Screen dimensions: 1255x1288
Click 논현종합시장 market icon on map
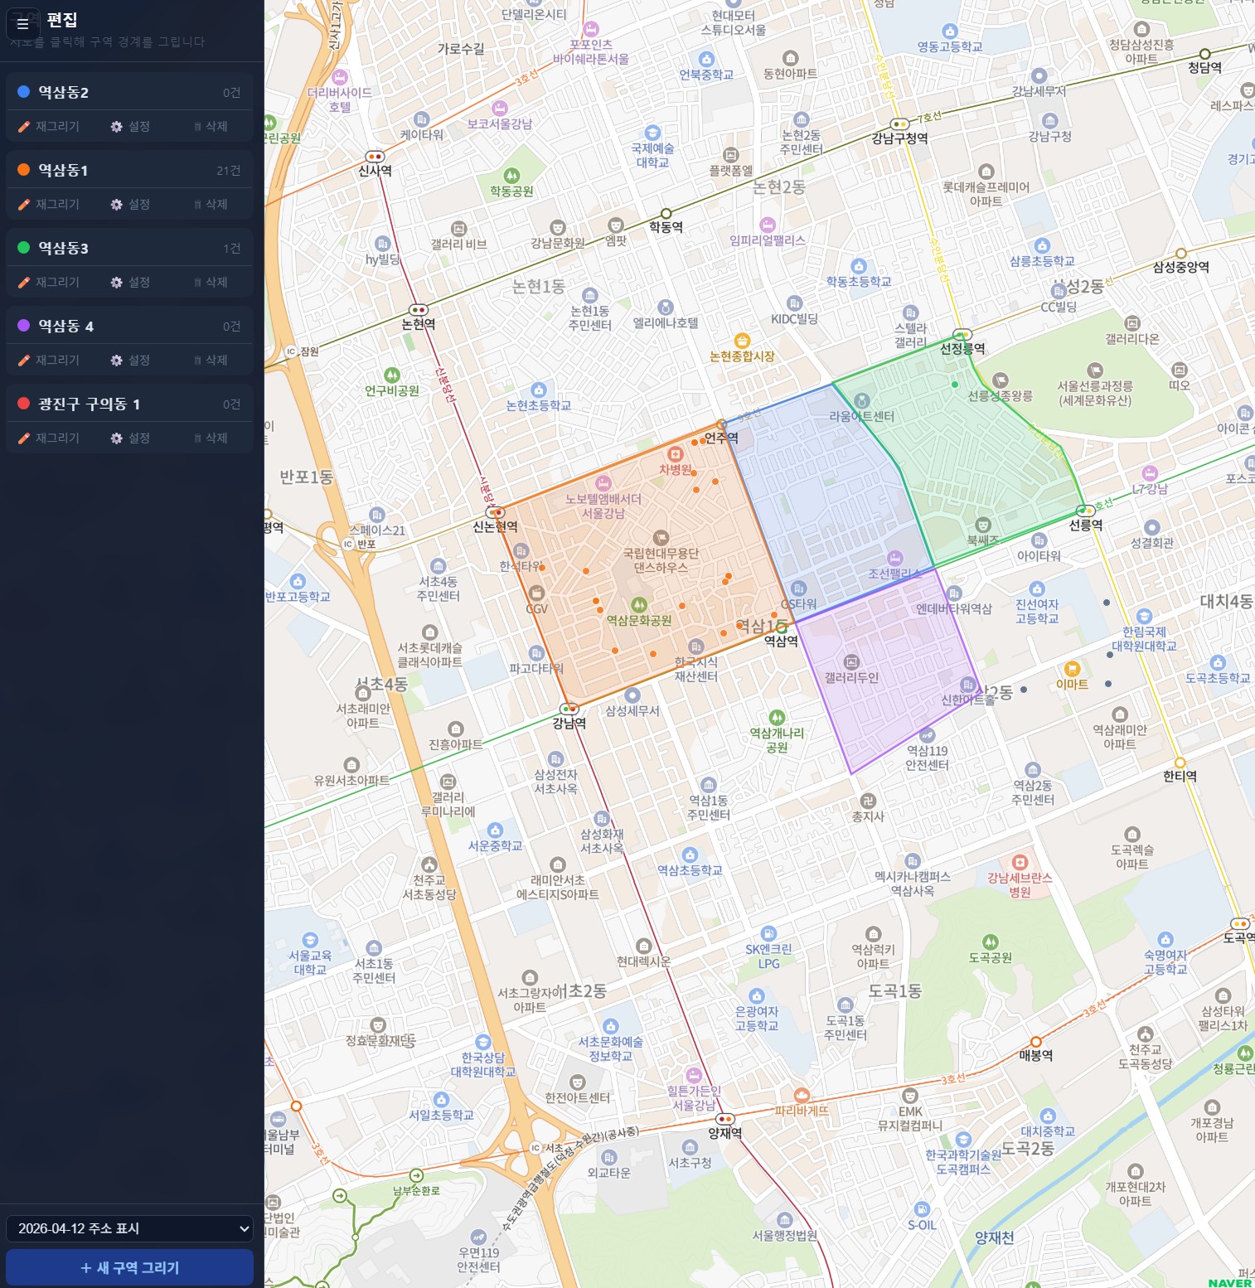[742, 341]
